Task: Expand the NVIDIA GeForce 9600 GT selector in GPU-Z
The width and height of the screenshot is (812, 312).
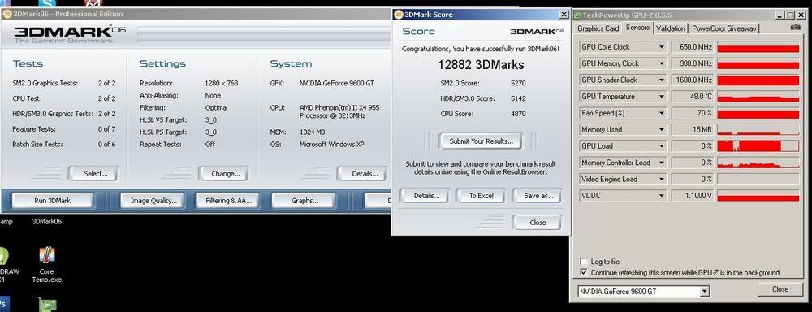Action: pos(704,292)
